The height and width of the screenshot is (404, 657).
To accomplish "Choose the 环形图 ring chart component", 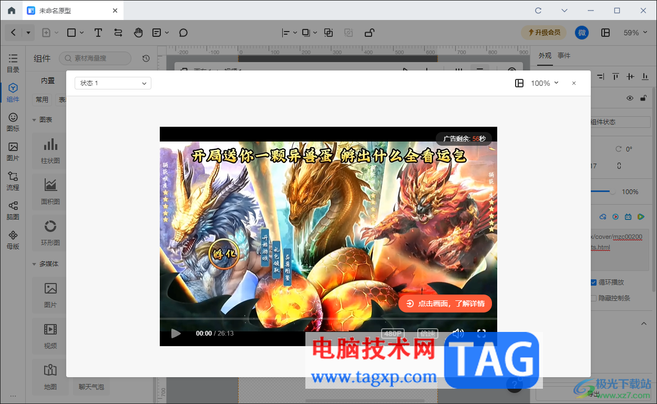I will coord(50,233).
